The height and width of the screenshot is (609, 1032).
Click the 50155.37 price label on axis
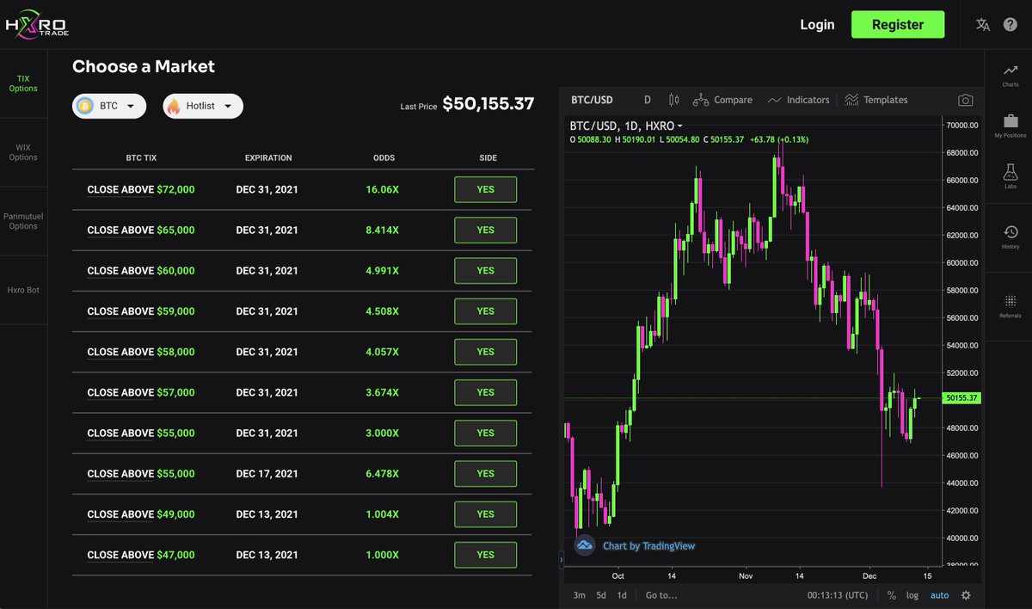pyautogui.click(x=962, y=398)
